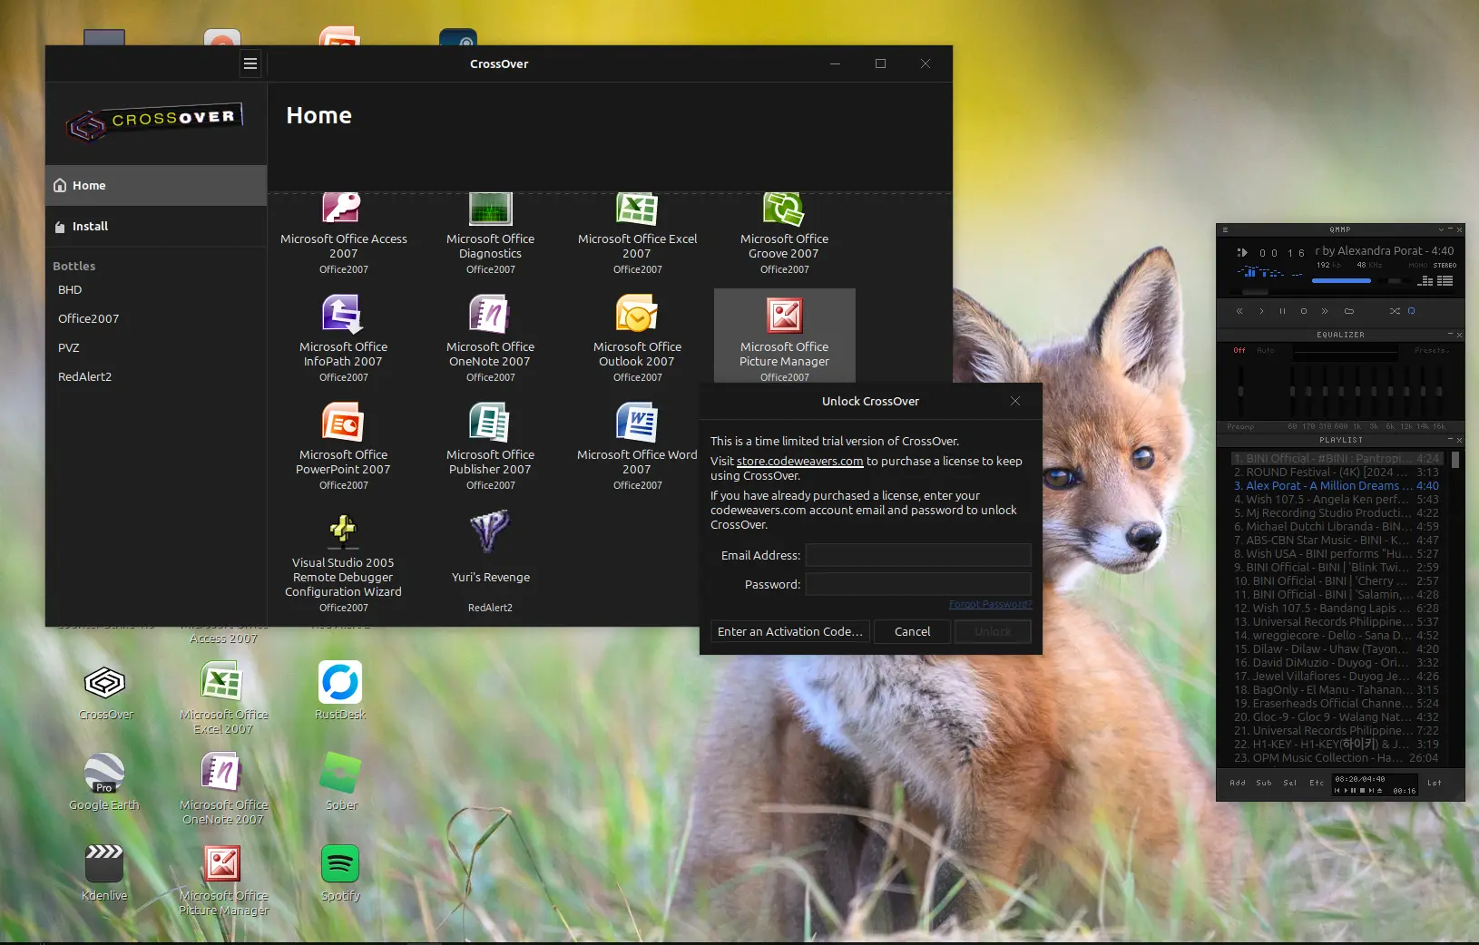The image size is (1479, 945).
Task: Toggle QMMP playlist window button
Action: (x=1445, y=281)
